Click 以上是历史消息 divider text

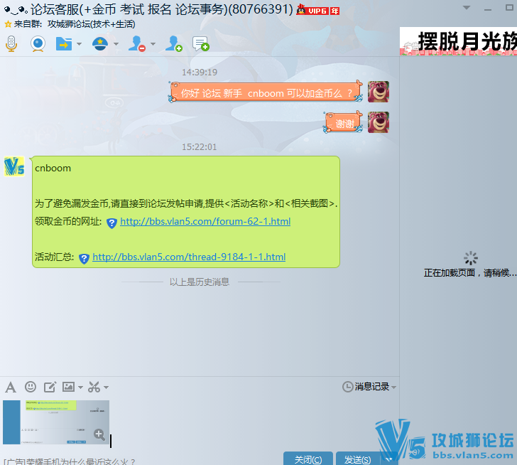point(200,282)
